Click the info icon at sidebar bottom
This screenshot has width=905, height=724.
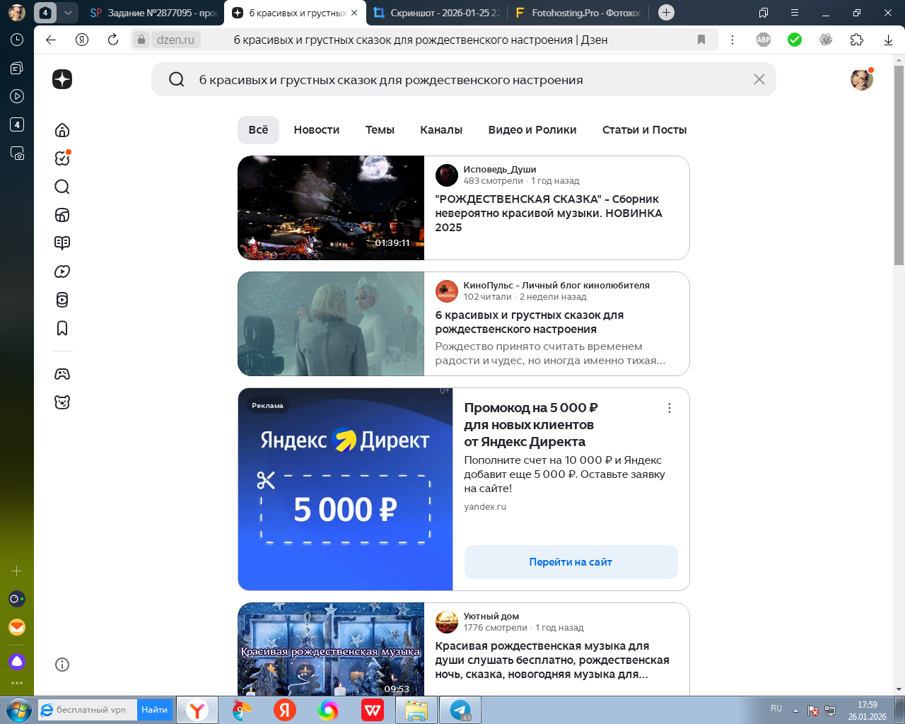[62, 665]
